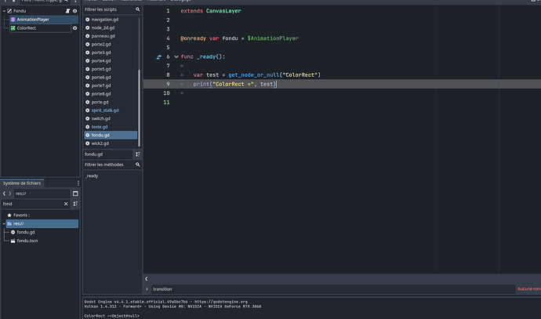The height and width of the screenshot is (319, 541).
Task: Click the Filtrer les méthodes search icon
Action: point(137,165)
